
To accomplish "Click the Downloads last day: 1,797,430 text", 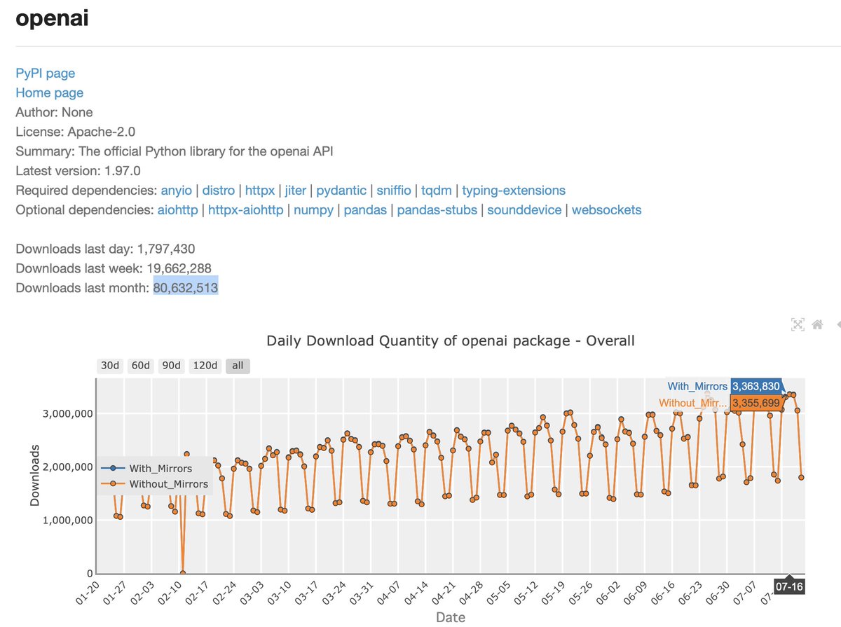I will coord(105,249).
